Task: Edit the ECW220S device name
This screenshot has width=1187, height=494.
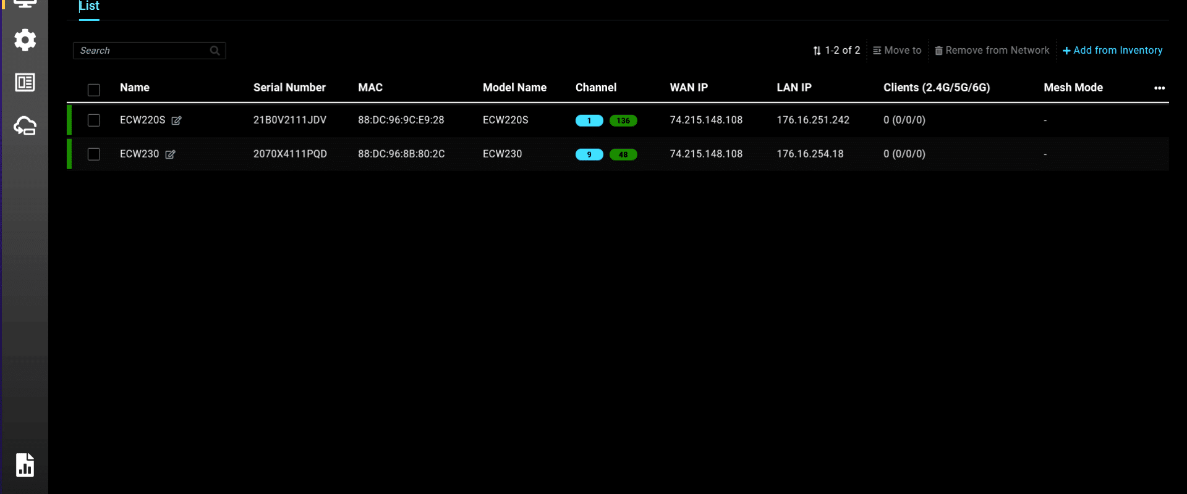Action: pyautogui.click(x=176, y=120)
